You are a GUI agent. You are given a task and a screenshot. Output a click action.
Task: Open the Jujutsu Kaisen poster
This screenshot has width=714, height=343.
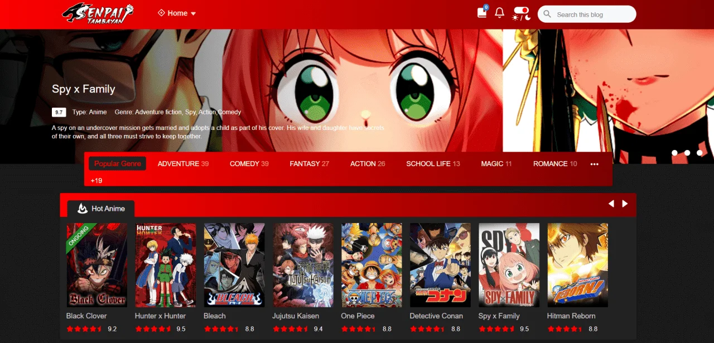tap(303, 265)
